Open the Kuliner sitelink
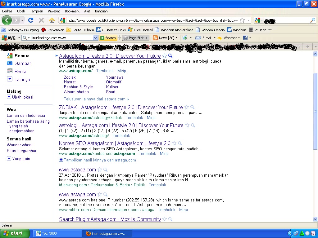This screenshot has height=238, width=318. (112, 87)
